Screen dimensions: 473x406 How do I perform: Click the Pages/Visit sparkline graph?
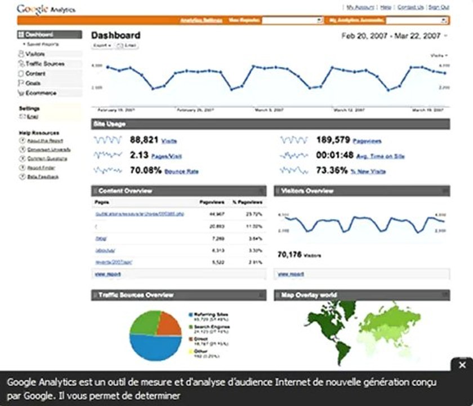[x=108, y=155]
